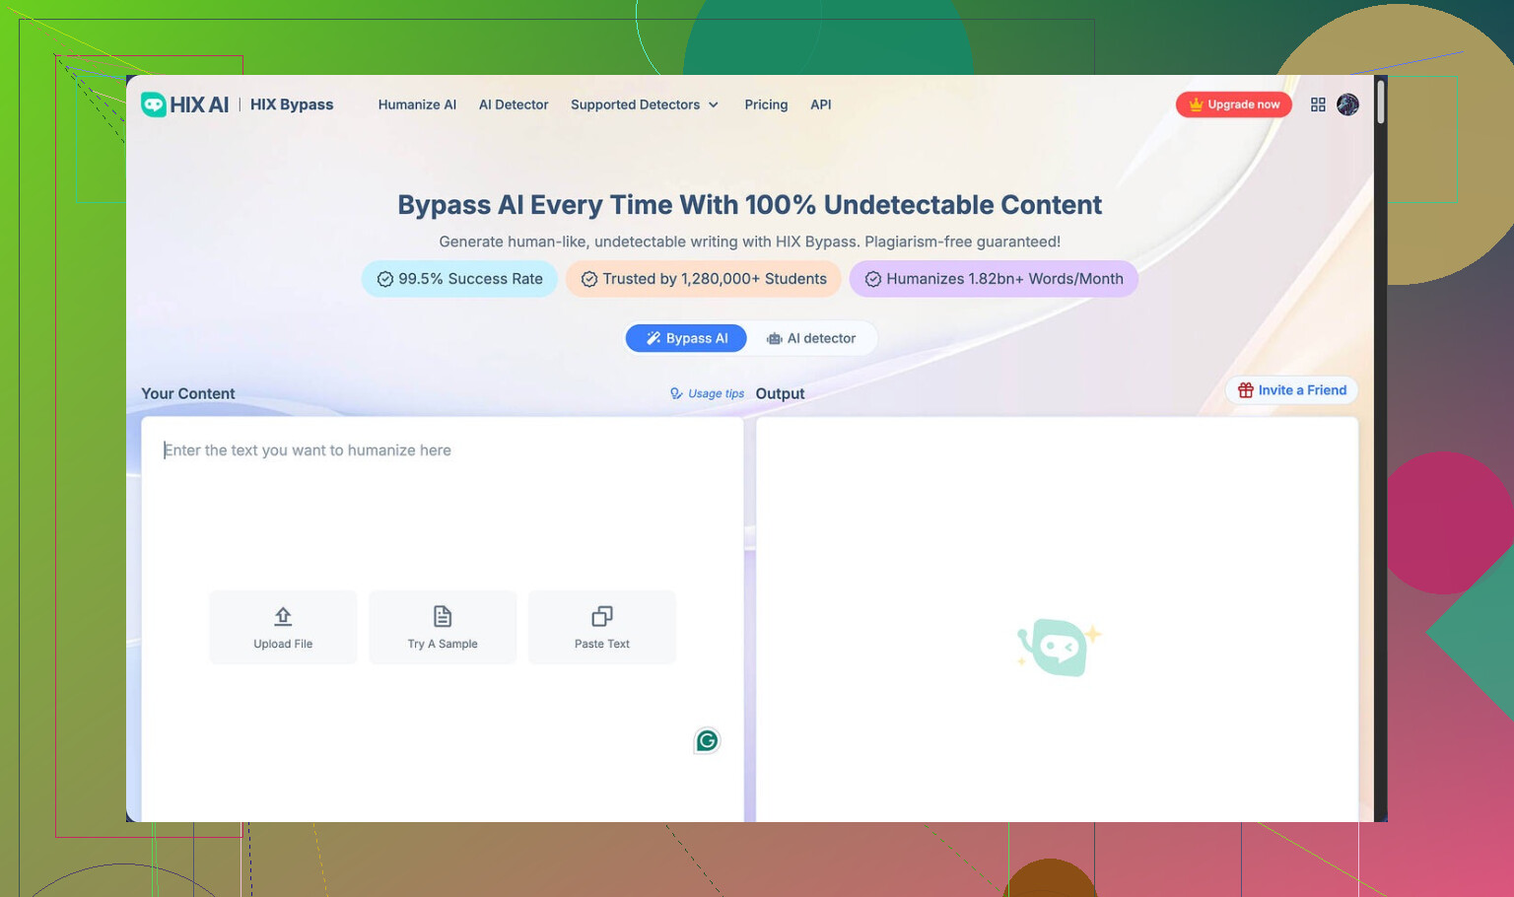The height and width of the screenshot is (897, 1514).
Task: Click the HIX AI logo icon
Action: (154, 104)
